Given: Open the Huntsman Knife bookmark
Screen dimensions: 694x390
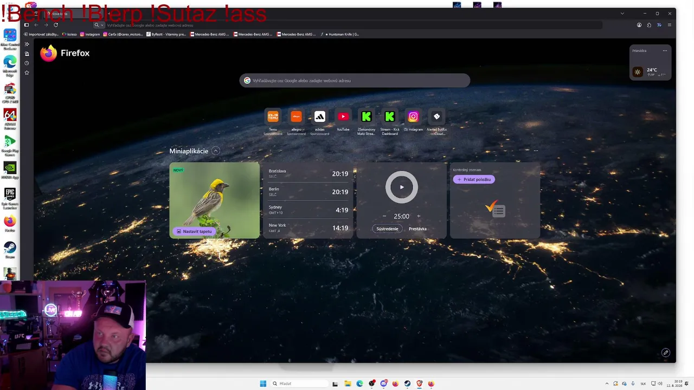Looking at the screenshot, I should [x=340, y=34].
